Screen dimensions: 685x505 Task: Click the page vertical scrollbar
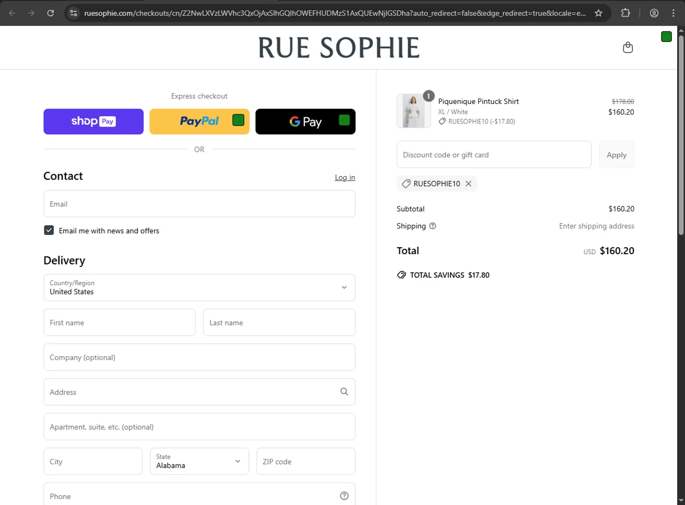coord(681,135)
